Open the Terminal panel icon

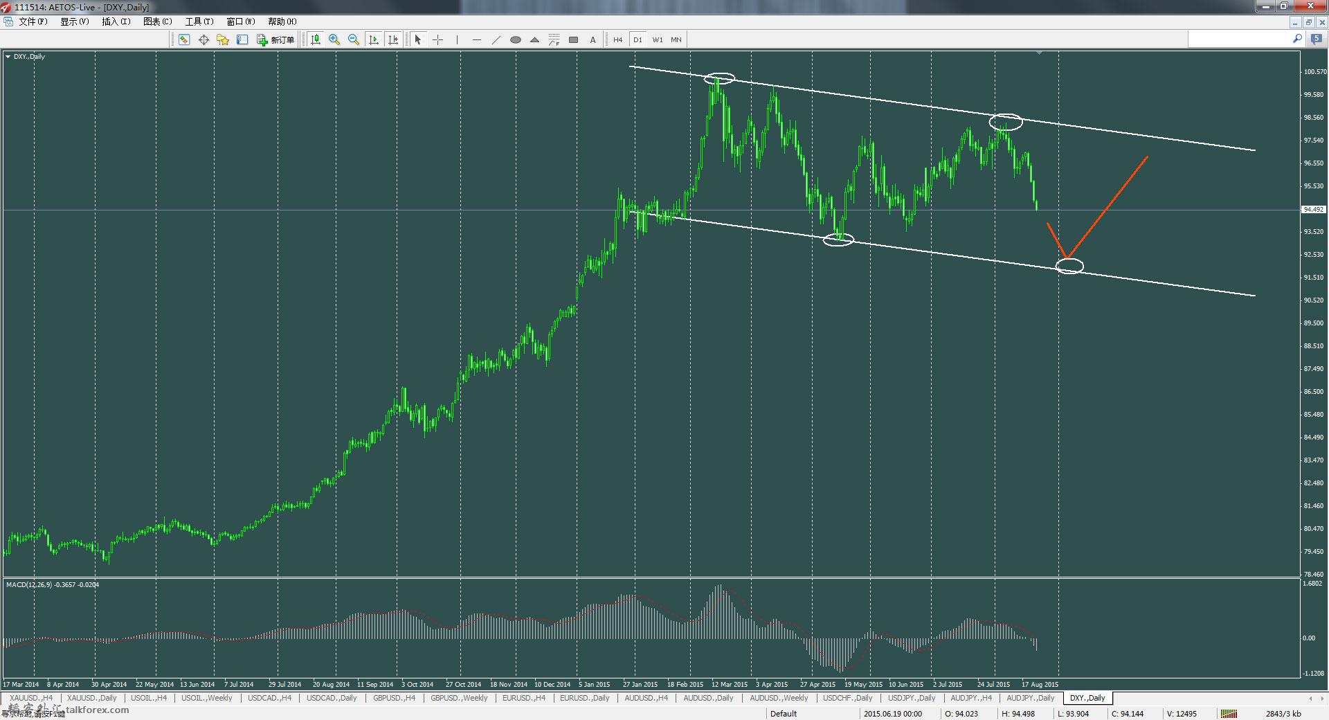coord(242,39)
